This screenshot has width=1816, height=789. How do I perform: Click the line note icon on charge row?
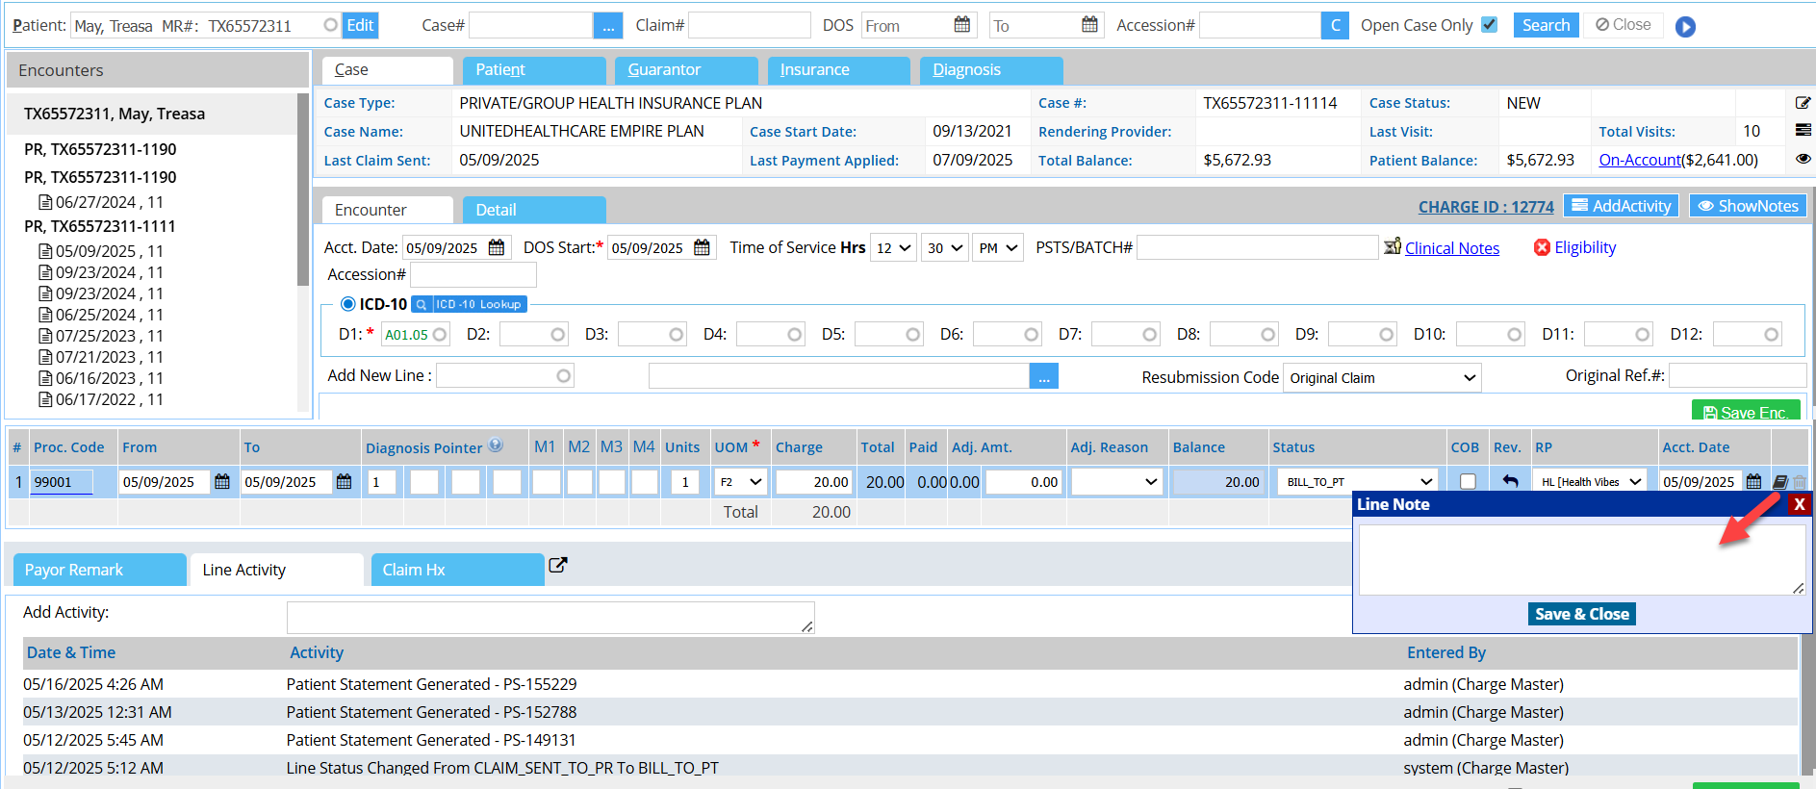[x=1780, y=482]
